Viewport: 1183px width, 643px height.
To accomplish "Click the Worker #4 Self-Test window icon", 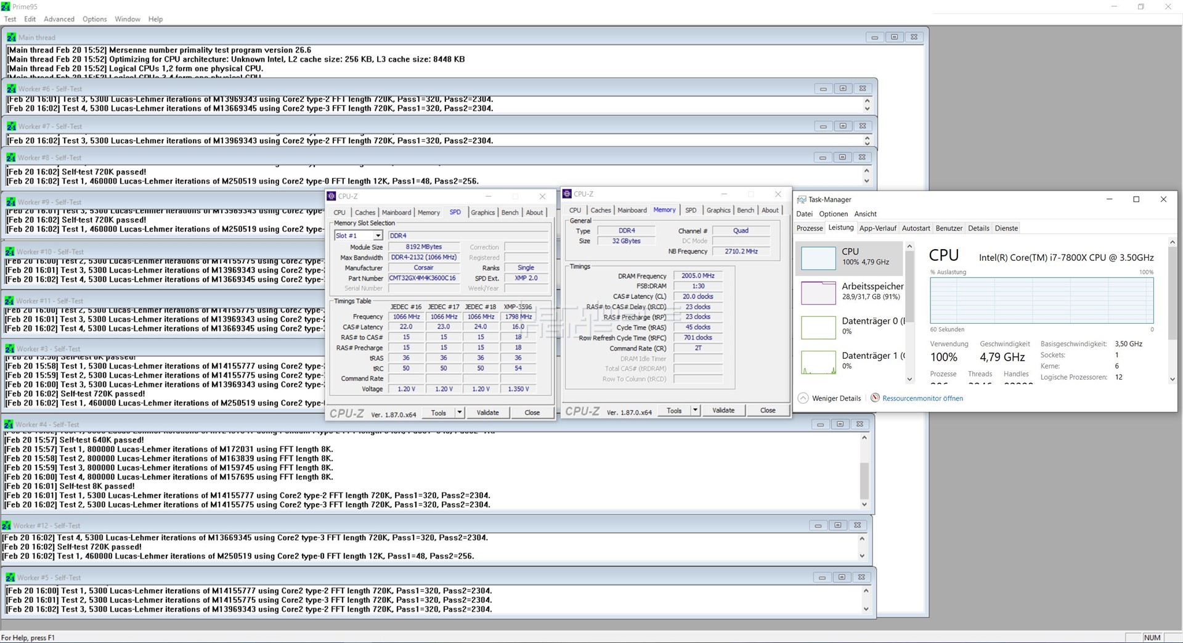I will [8, 424].
